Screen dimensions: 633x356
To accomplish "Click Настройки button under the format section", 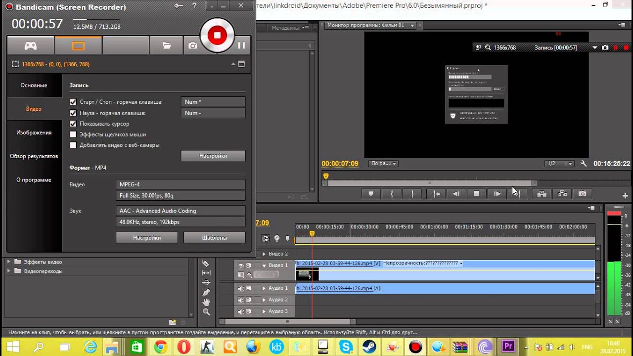I will (x=147, y=238).
